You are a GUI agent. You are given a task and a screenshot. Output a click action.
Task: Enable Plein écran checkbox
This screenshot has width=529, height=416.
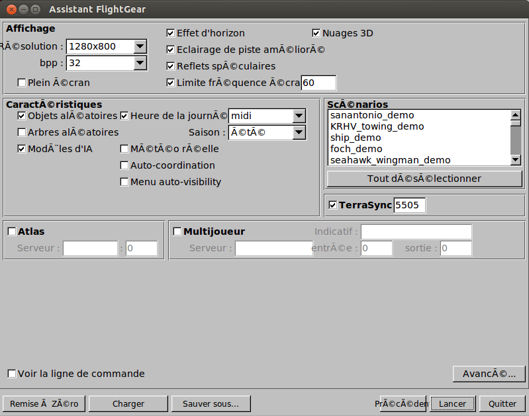point(22,83)
